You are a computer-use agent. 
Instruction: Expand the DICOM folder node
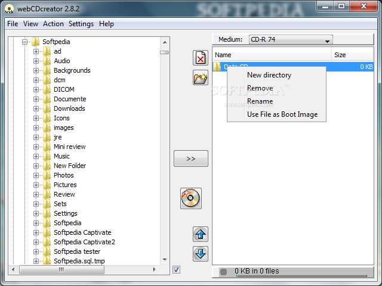(36, 89)
